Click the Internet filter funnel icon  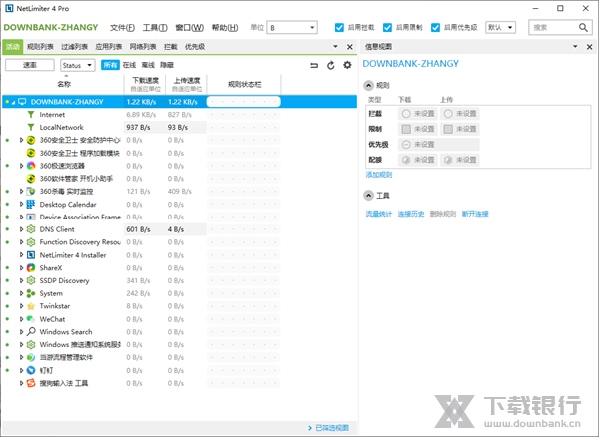tap(31, 115)
